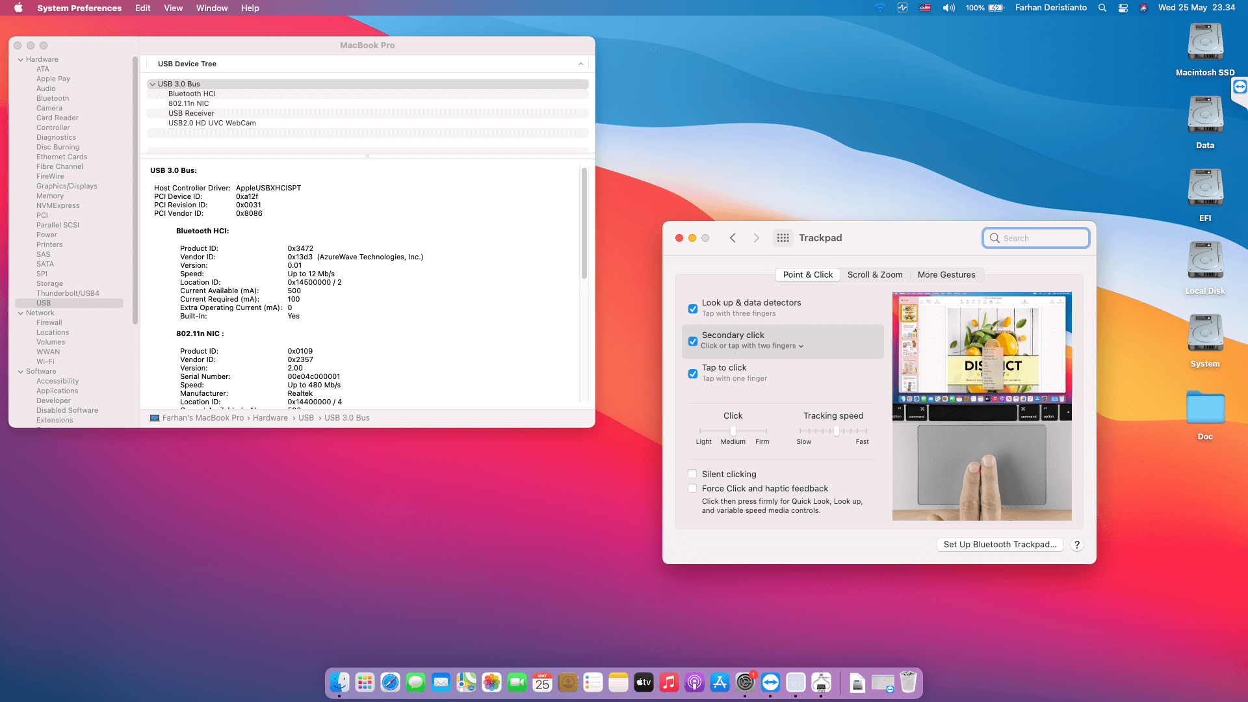Image resolution: width=1248 pixels, height=702 pixels.
Task: Open Calendar from the Dock
Action: pyautogui.click(x=542, y=682)
